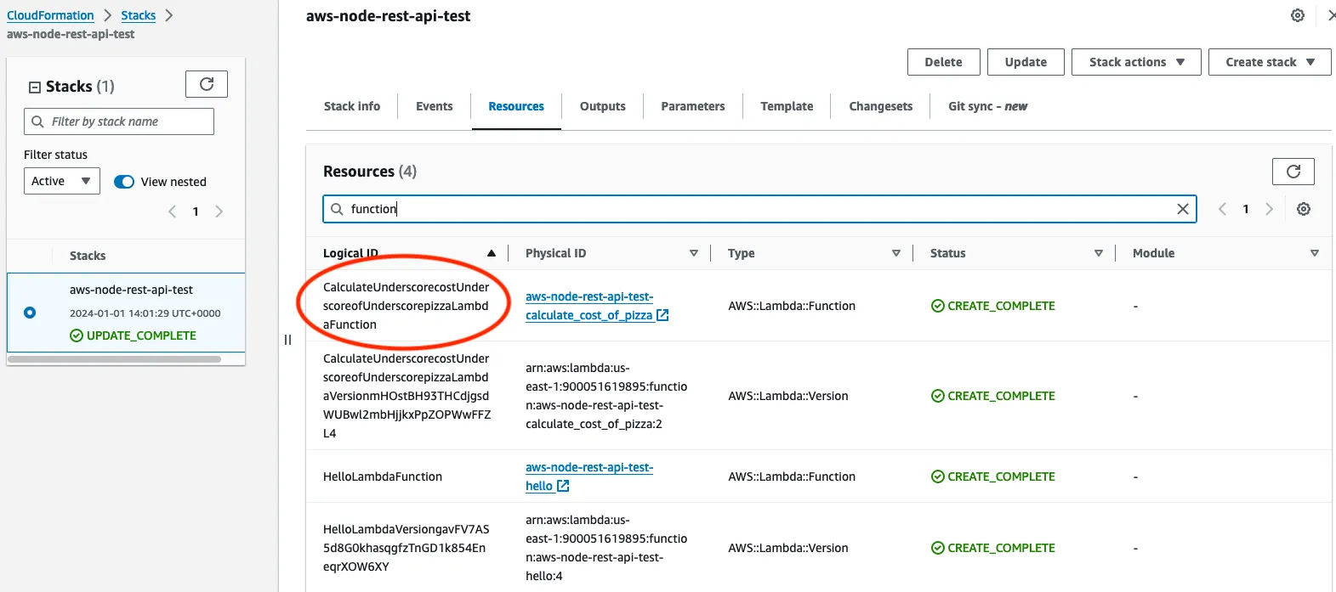Image resolution: width=1336 pixels, height=592 pixels.
Task: Switch to Stack info tab
Action: (x=352, y=106)
